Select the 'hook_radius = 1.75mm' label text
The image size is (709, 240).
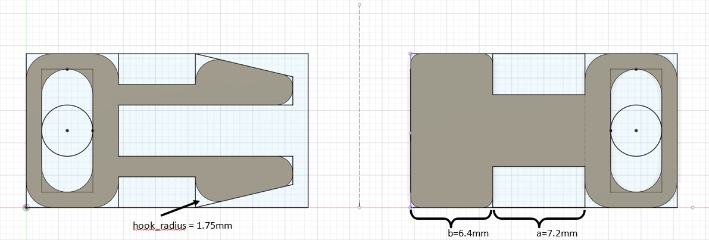tap(182, 225)
